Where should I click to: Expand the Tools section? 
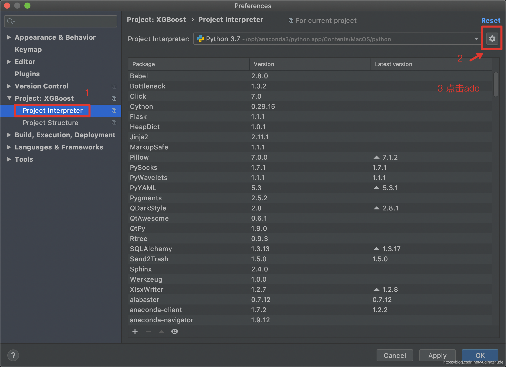pos(9,159)
